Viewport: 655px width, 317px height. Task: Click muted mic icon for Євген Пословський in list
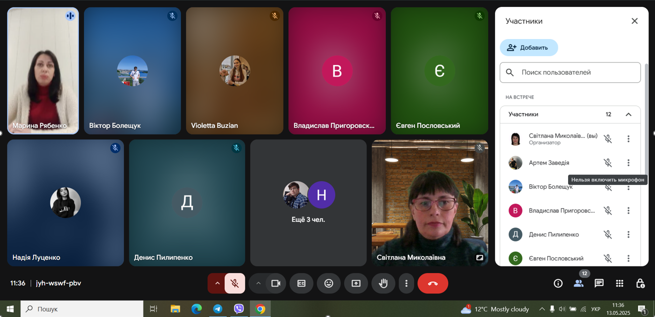point(608,258)
